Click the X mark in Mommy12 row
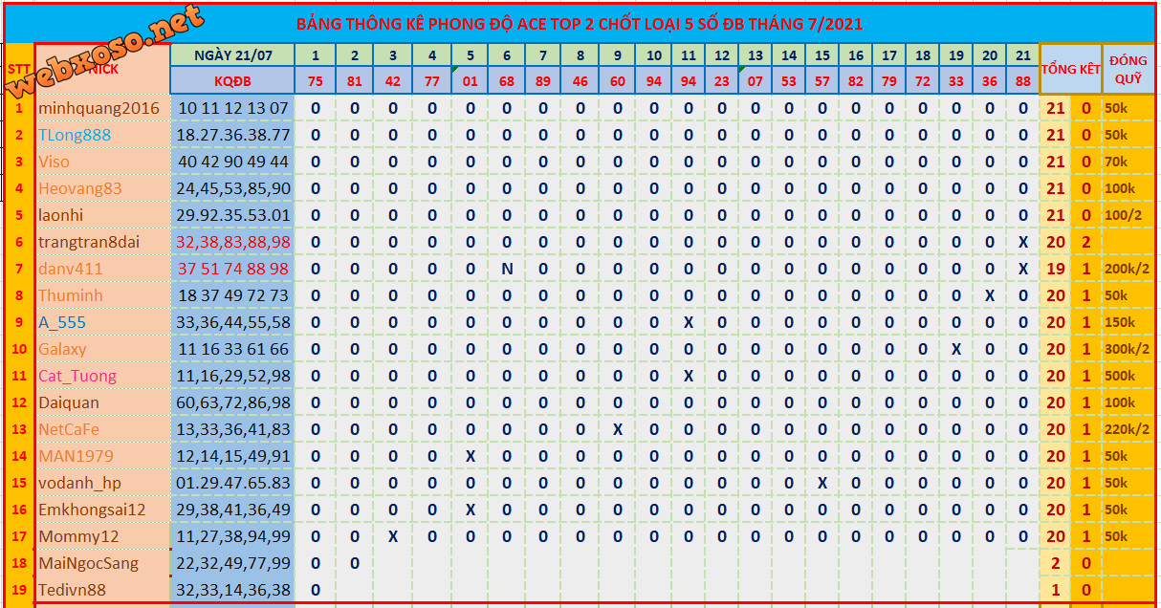The image size is (1161, 608). (x=393, y=536)
